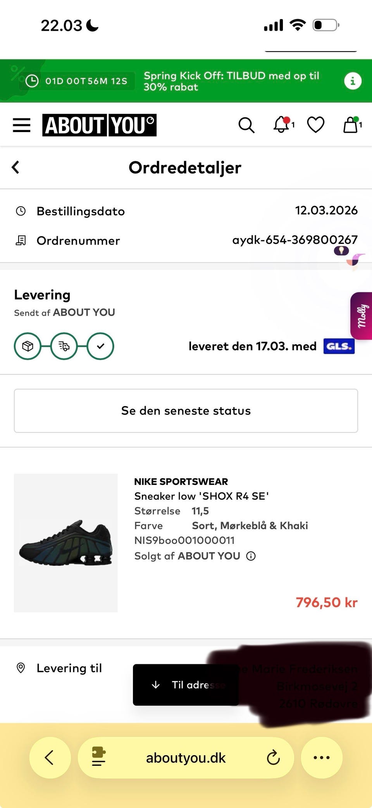This screenshot has width=372, height=808.
Task: Open the shopping bag
Action: pyautogui.click(x=351, y=125)
